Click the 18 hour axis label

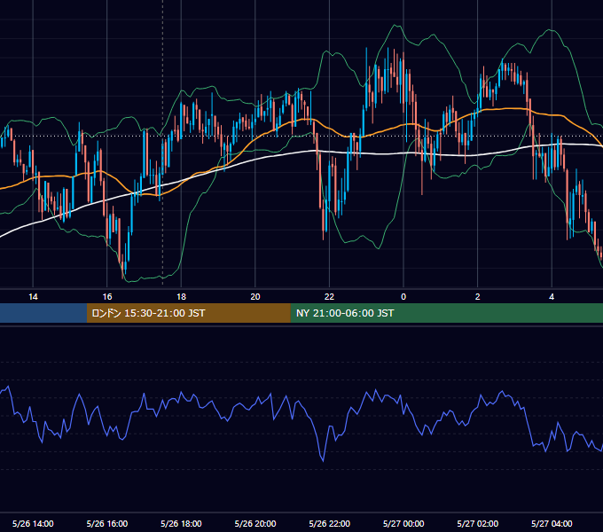[181, 297]
